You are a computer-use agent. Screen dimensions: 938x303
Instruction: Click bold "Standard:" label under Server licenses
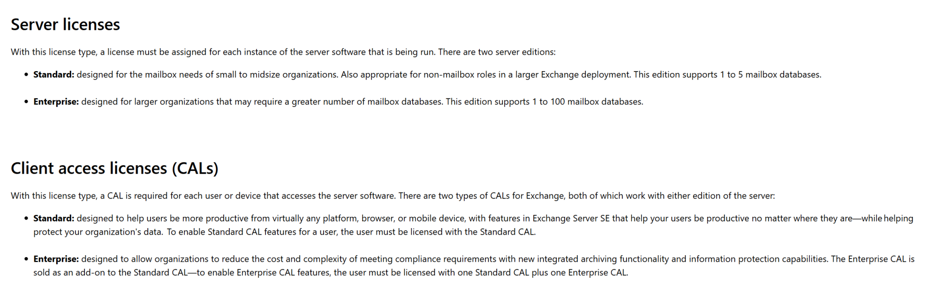pyautogui.click(x=53, y=74)
